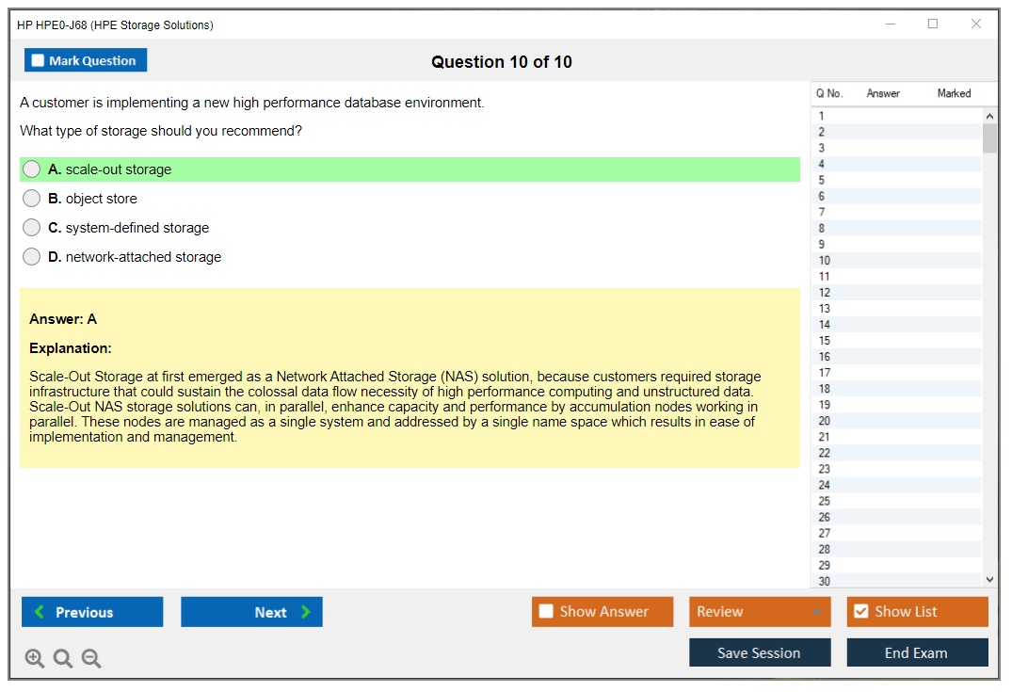The image size is (1012, 692).
Task: Go to the Next question
Action: point(251,612)
